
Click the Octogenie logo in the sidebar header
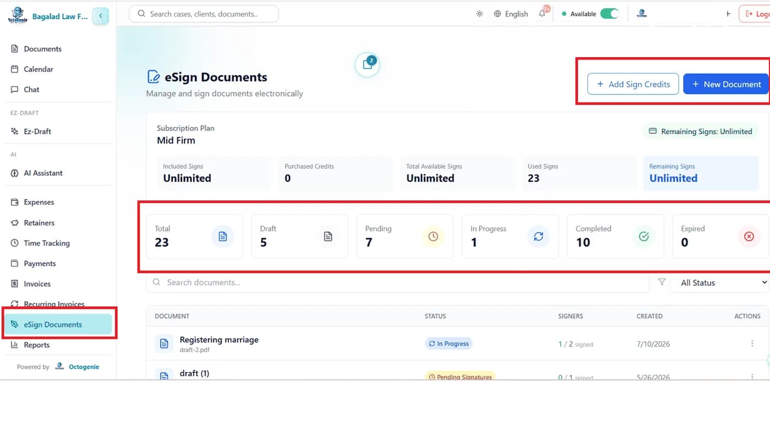18,16
